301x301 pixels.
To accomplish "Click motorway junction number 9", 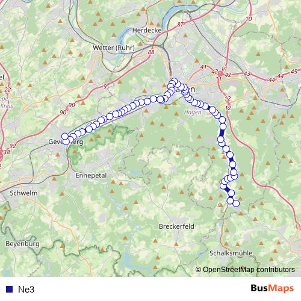I will coord(105,87).
